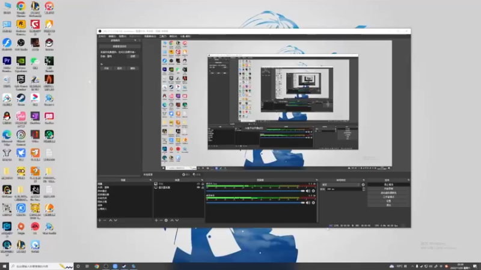Open the Tools (工具) menu in OBS
The height and width of the screenshot is (270, 481).
[x=162, y=36]
